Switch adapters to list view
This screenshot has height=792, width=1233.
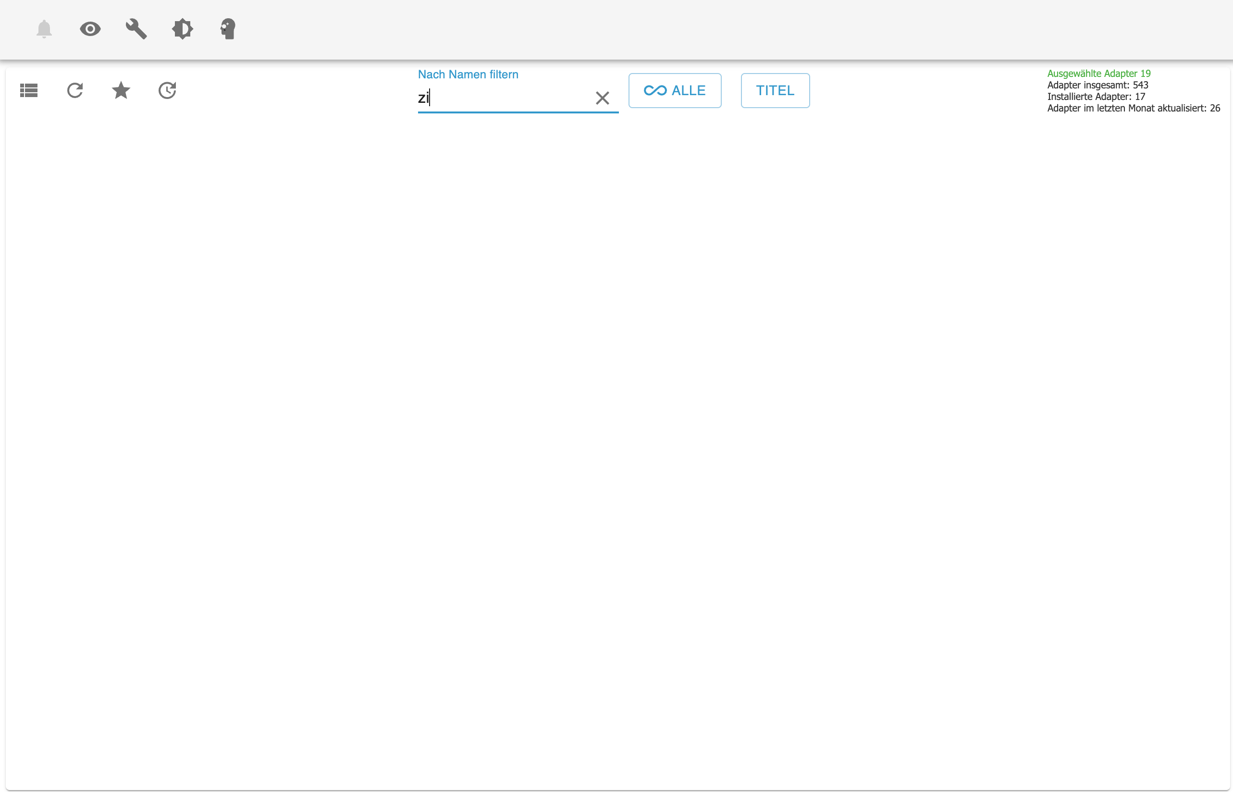click(x=29, y=90)
